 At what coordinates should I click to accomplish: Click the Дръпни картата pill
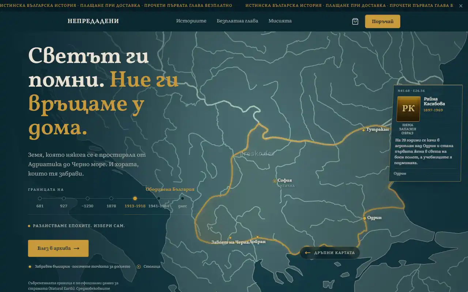point(330,253)
